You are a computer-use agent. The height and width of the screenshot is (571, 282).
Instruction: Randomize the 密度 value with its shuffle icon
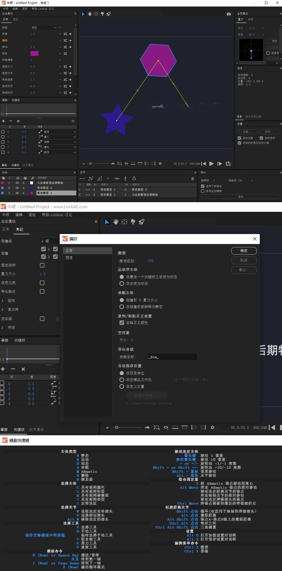(x=65, y=34)
